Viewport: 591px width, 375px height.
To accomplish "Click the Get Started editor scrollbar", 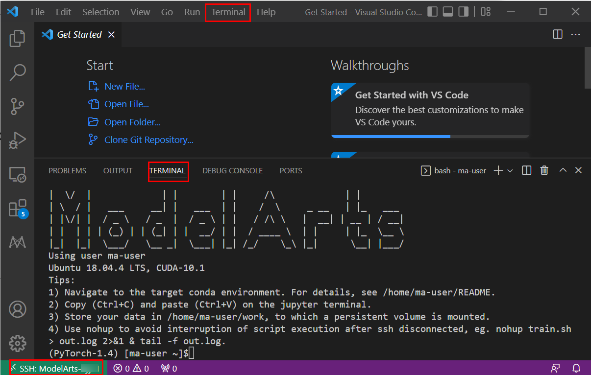I will [x=587, y=69].
